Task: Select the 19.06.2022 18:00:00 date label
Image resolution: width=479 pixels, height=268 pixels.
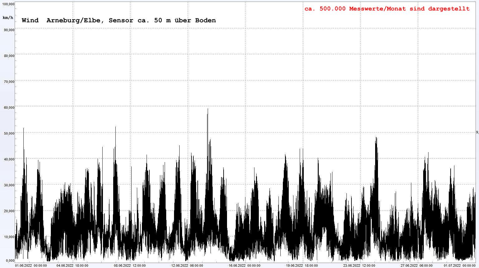Action: coord(302,266)
